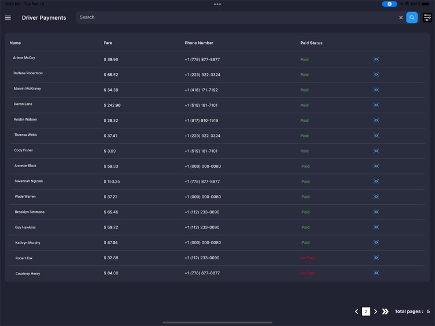Open the hamburger navigation menu
The image size is (435, 326).
coord(8,17)
